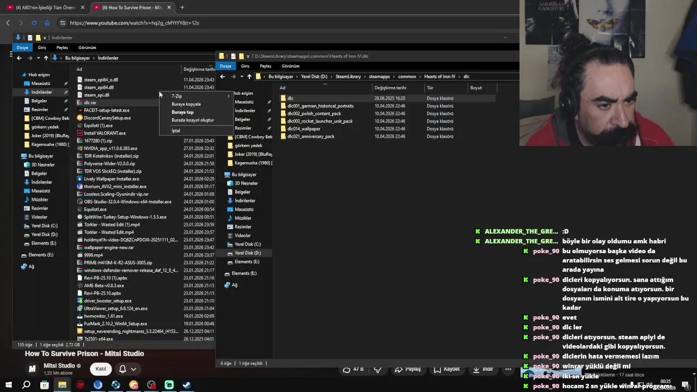Reload the YouTube page

point(34,23)
